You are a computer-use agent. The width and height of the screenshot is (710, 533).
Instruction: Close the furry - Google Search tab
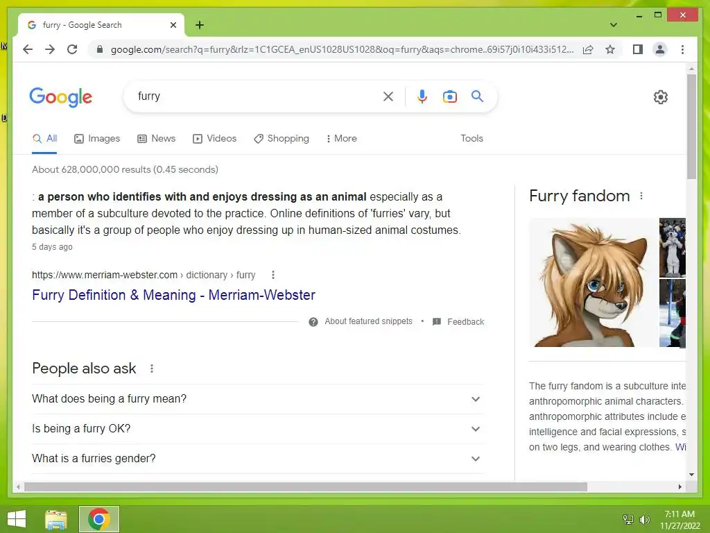(x=173, y=26)
